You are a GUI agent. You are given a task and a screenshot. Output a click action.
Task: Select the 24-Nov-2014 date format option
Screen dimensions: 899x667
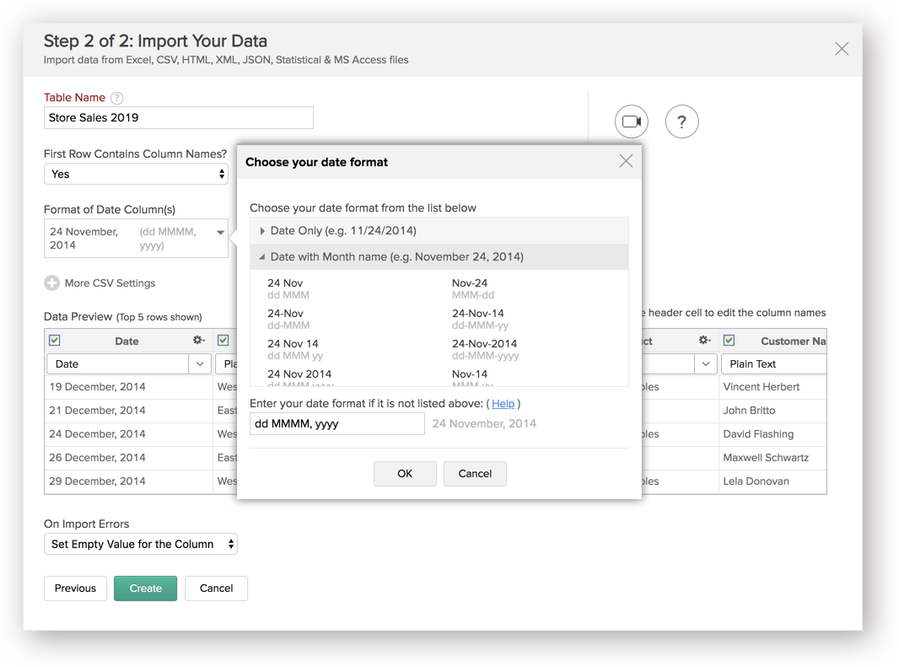pyautogui.click(x=484, y=349)
